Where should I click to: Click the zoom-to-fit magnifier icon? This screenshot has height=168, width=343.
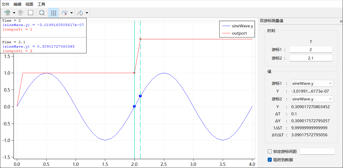click(x=42, y=12)
